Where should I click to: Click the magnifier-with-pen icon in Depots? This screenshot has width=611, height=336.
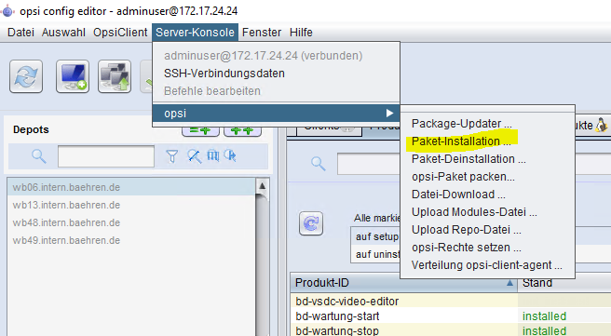click(x=194, y=156)
